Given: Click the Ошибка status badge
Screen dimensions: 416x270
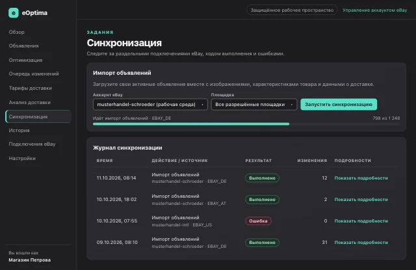Looking at the screenshot, I should [258, 221].
